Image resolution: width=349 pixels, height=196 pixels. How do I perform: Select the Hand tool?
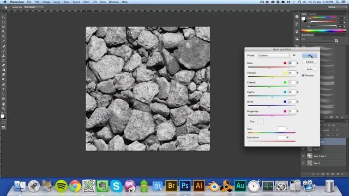(3, 104)
